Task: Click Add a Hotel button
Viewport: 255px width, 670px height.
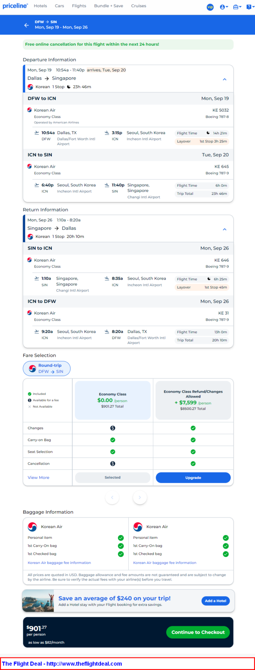Action: coord(215,601)
